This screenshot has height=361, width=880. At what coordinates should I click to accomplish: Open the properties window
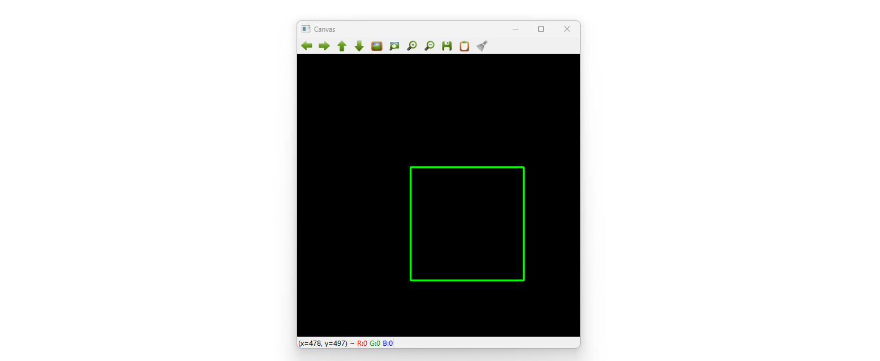[x=464, y=46]
